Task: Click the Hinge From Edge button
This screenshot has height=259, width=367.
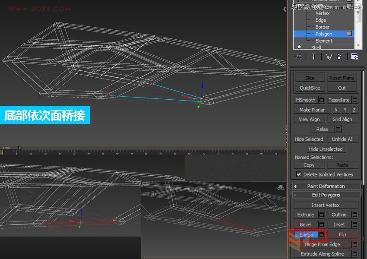Action: click(x=322, y=244)
